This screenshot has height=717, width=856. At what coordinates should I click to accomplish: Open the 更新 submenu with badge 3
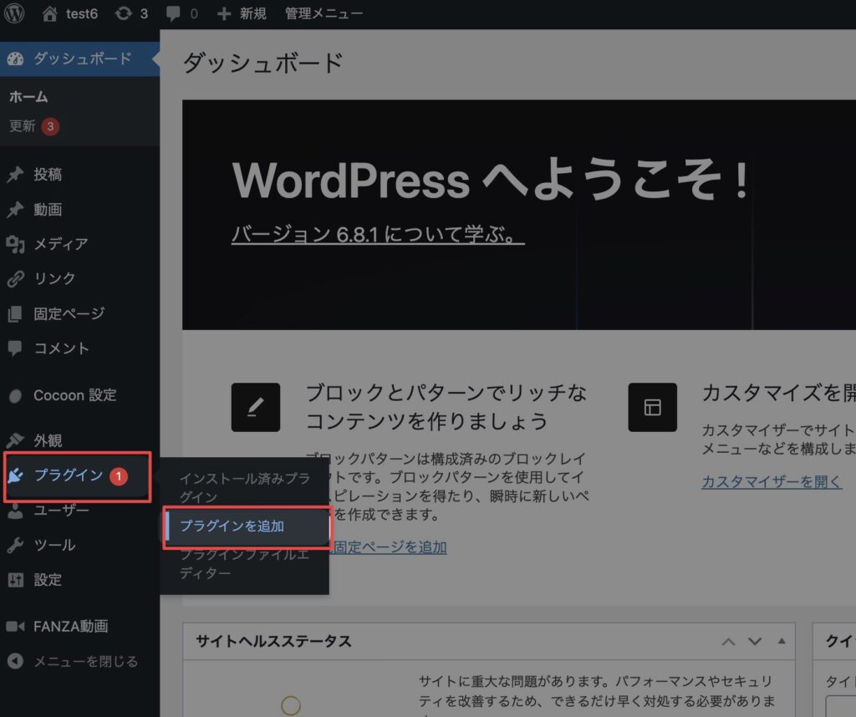[33, 126]
